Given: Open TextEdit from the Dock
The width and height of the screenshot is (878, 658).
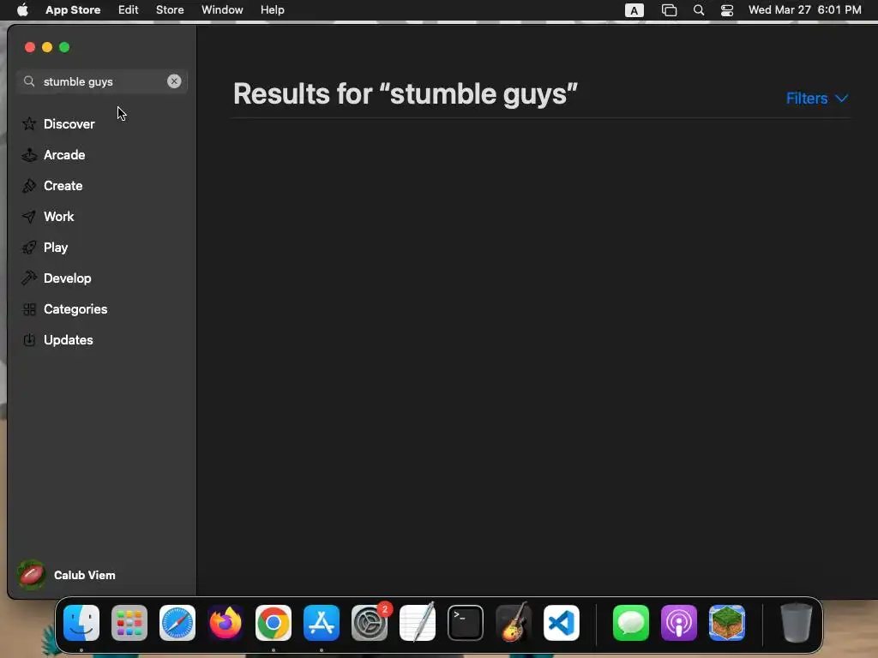Looking at the screenshot, I should click(418, 622).
